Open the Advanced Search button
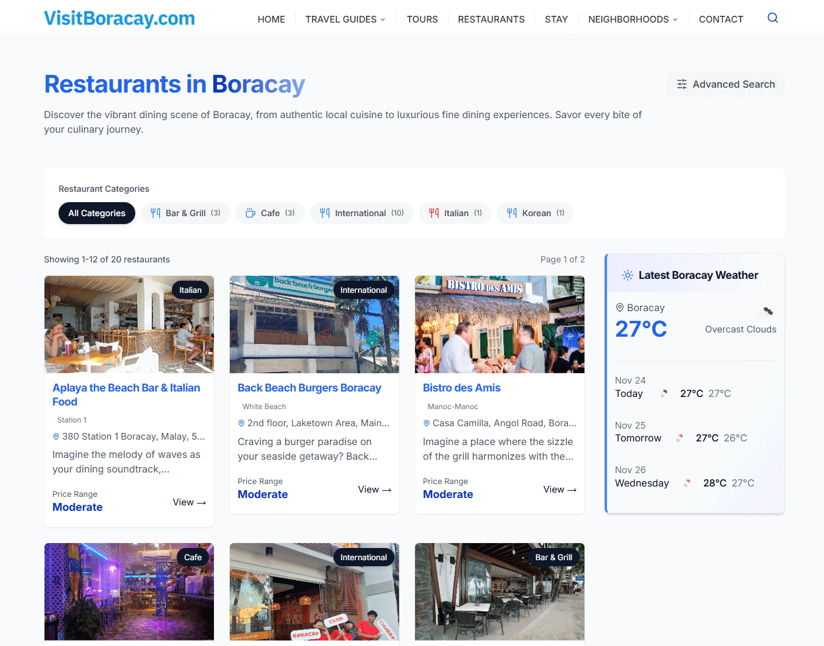 (726, 85)
